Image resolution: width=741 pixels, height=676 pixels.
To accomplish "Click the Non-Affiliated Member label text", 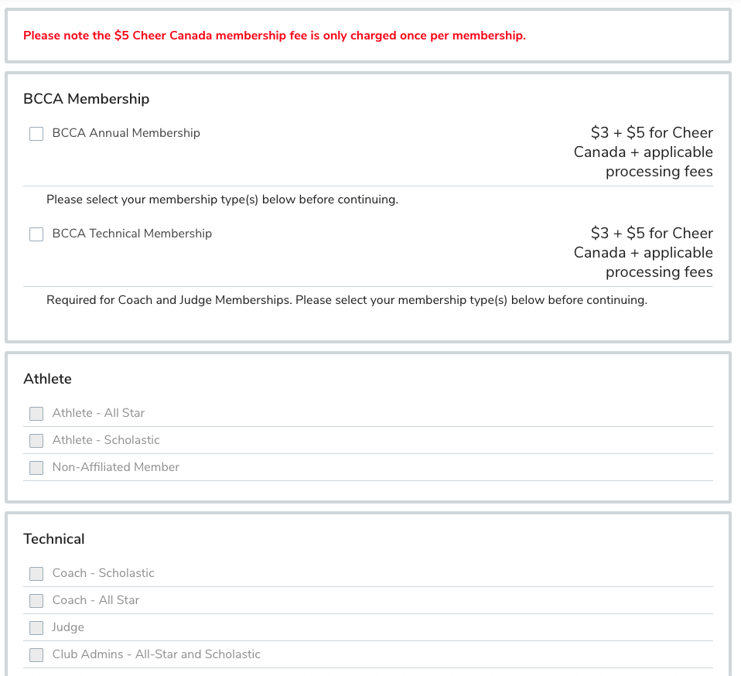I will click(116, 467).
